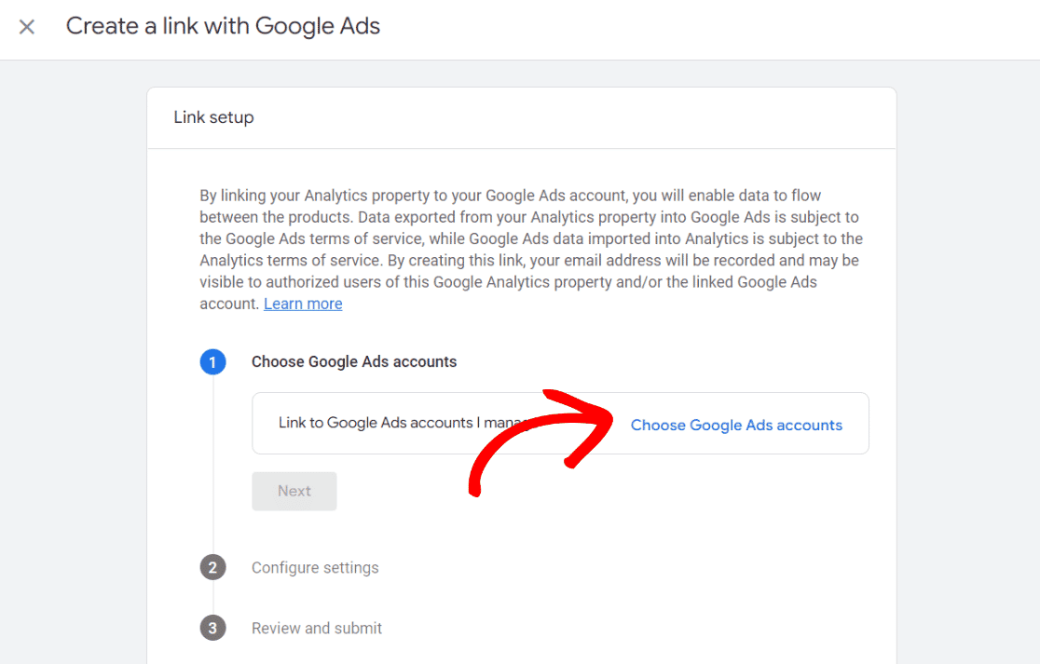1040x664 pixels.
Task: Open the Learn more link
Action: click(302, 304)
